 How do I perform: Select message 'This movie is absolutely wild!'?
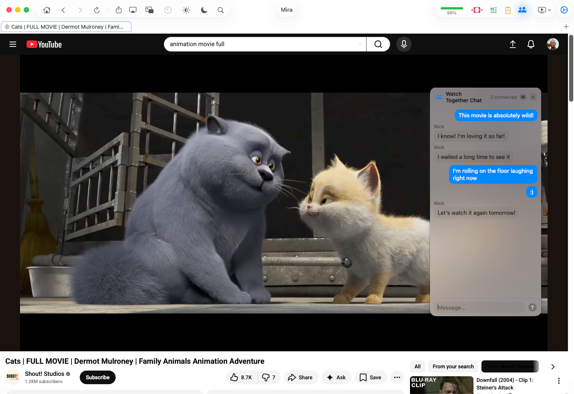496,115
